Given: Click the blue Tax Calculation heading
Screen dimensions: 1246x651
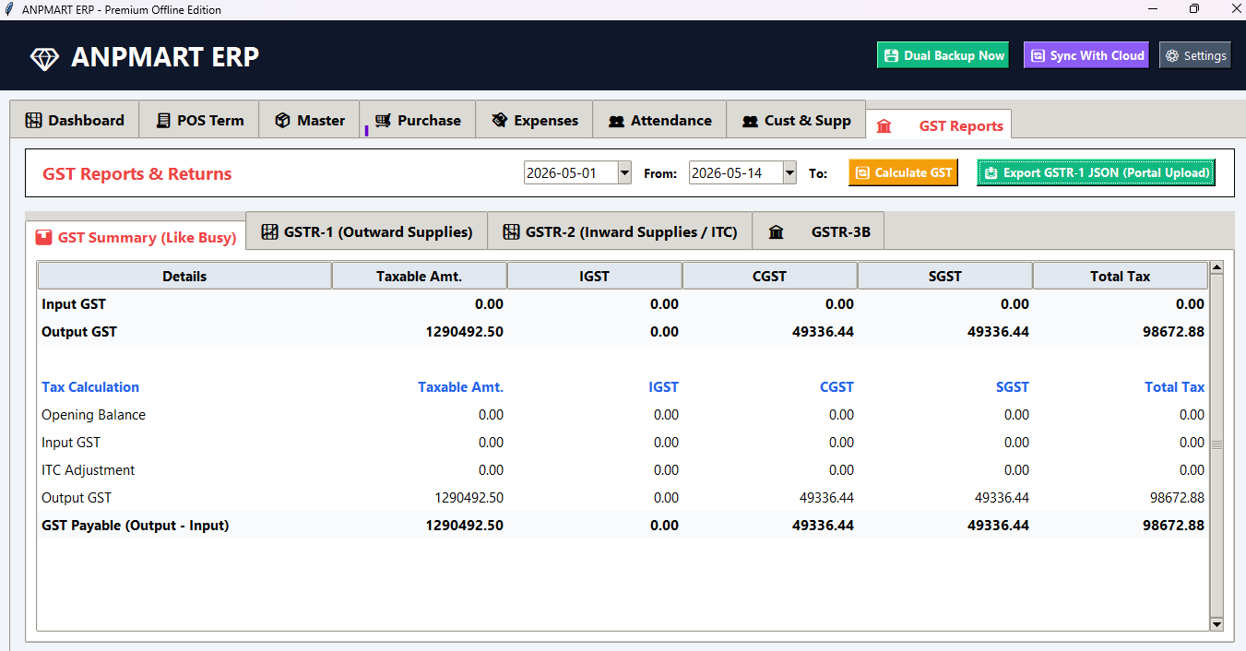Looking at the screenshot, I should 90,387.
